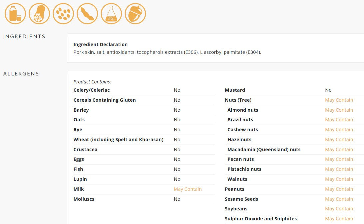Click the Wheat including Spelt and Khorasan row

(144, 140)
